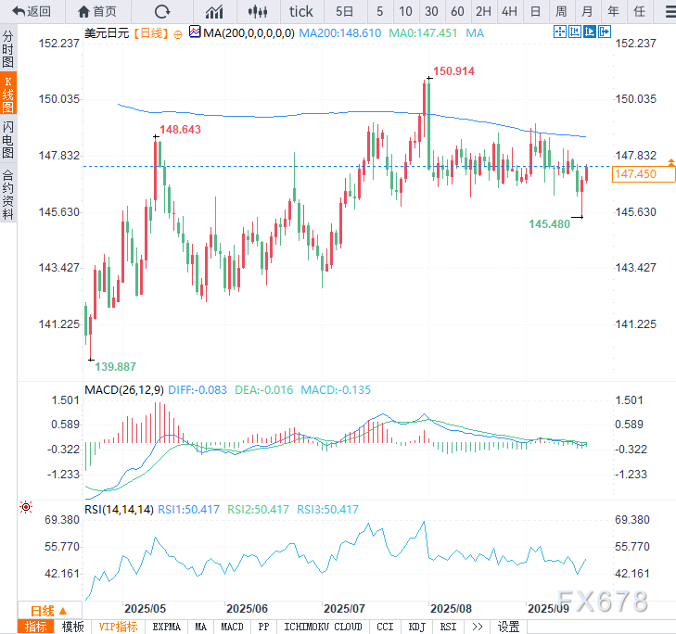Click the MA indicator envelope icon
Viewport: 676px width, 634px height.
pos(194,32)
